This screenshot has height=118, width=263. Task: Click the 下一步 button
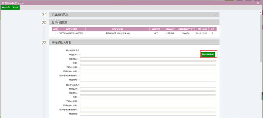15,7
